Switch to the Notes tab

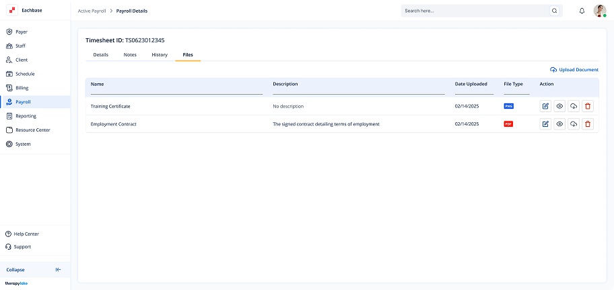(x=130, y=55)
